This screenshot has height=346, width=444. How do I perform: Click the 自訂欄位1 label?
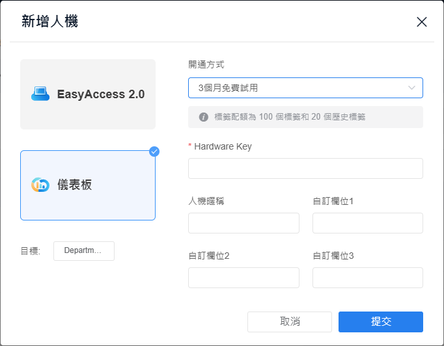(x=333, y=201)
